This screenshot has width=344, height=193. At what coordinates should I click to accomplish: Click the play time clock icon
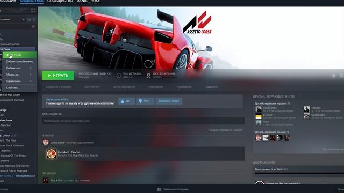tap(119, 76)
